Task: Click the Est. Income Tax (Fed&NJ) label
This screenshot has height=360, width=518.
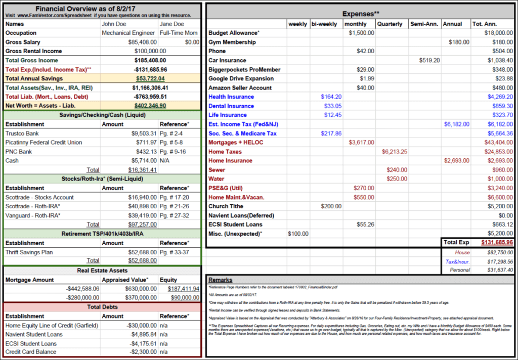Action: click(x=243, y=124)
